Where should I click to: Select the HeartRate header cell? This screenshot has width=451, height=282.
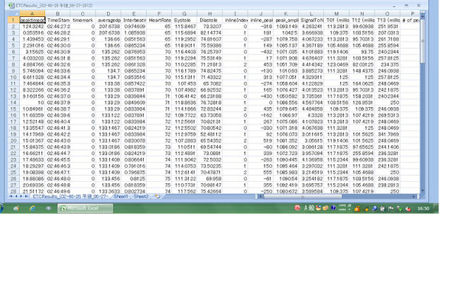pos(159,20)
